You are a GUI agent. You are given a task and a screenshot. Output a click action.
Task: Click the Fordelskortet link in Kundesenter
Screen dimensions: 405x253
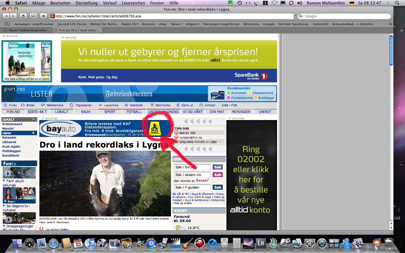coord(242,98)
